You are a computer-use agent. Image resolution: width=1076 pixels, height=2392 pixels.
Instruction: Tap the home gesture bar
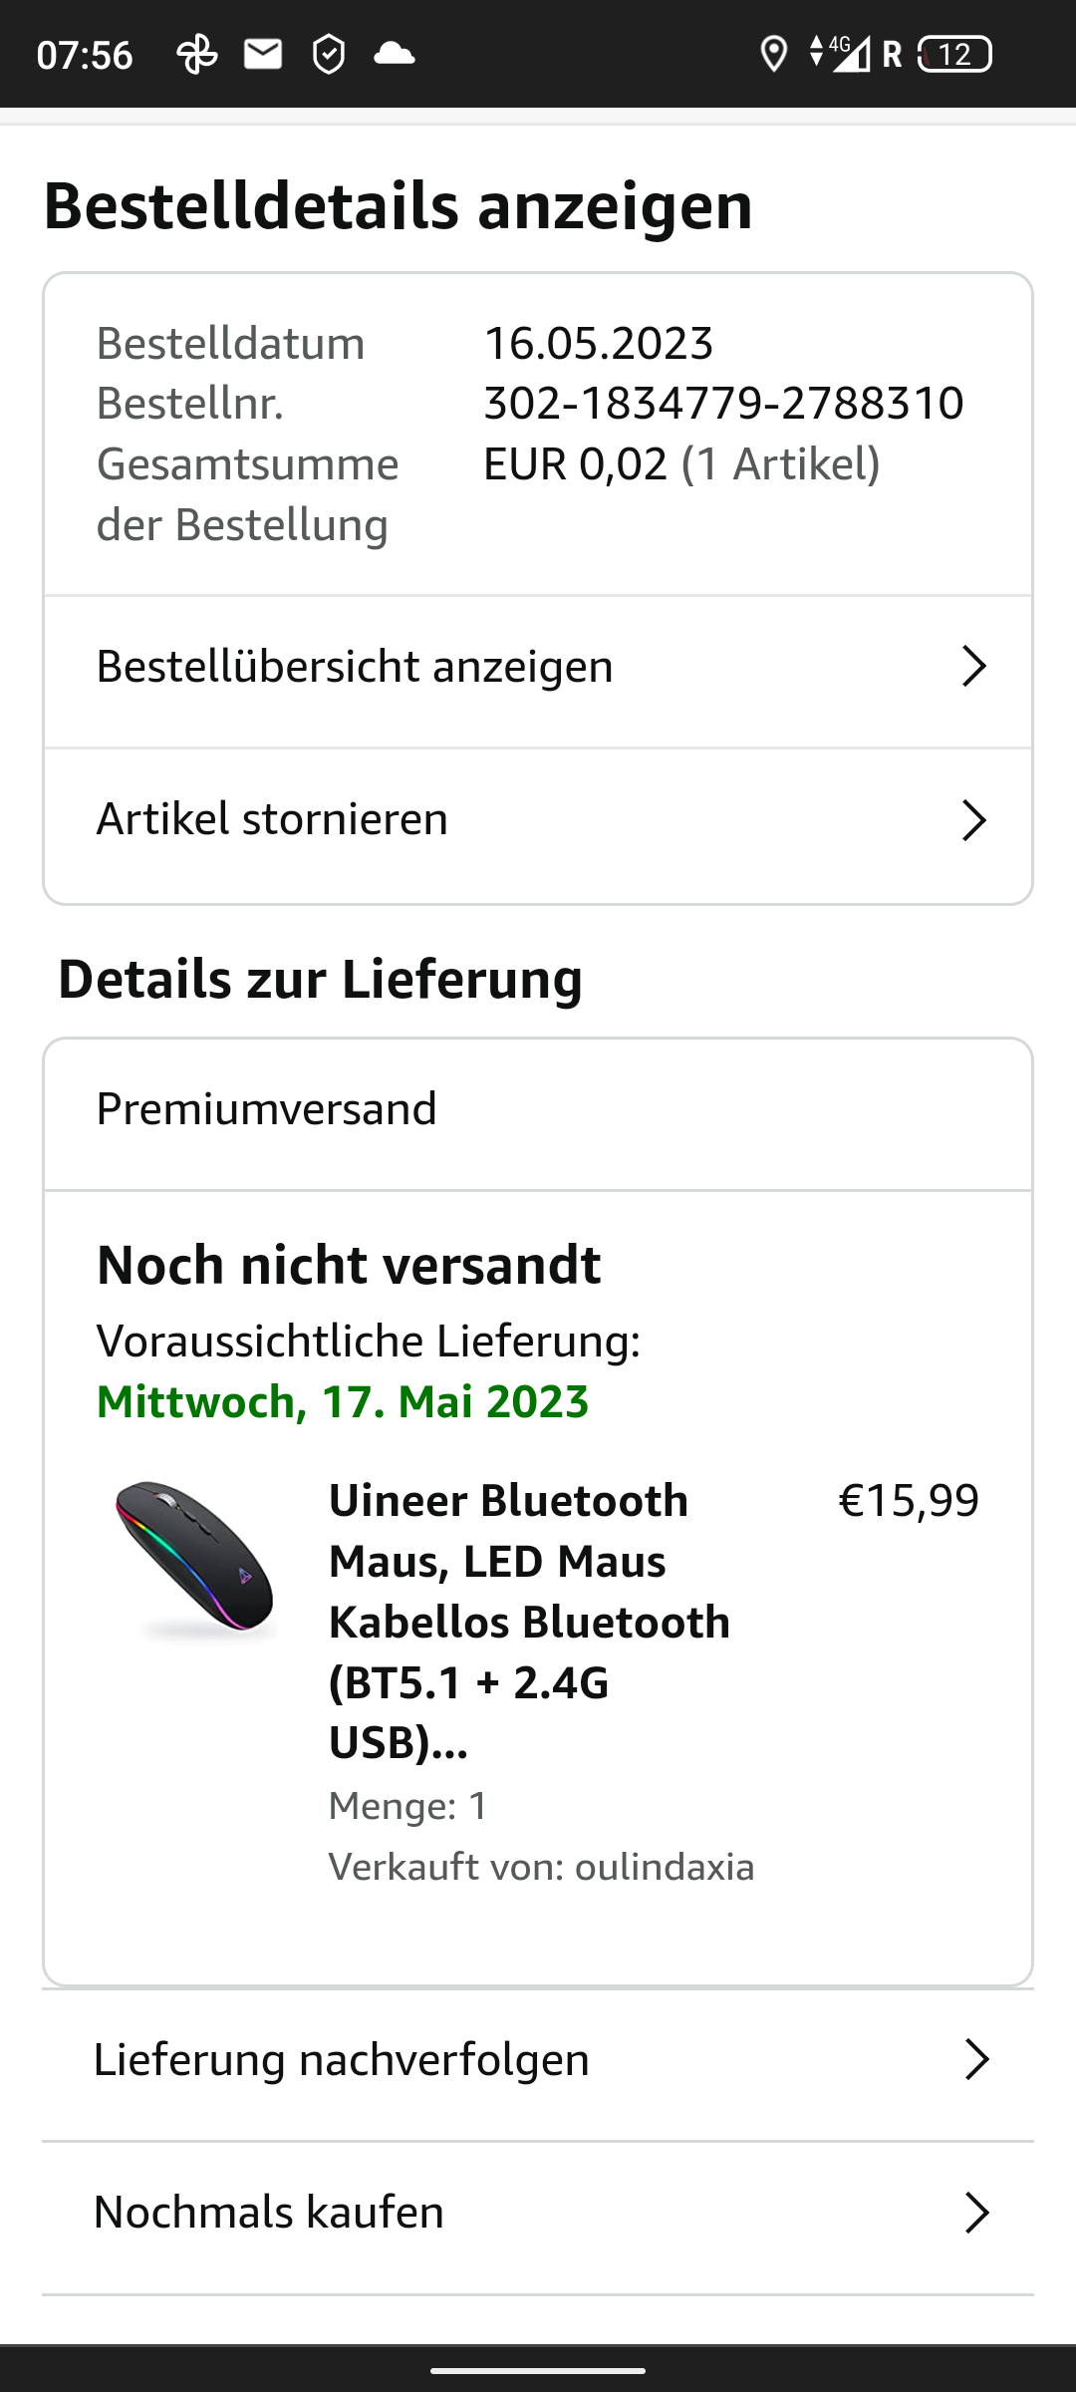point(538,2371)
